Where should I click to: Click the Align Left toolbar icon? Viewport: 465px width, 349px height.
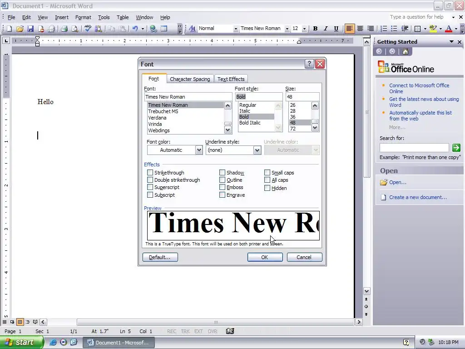pyautogui.click(x=350, y=29)
